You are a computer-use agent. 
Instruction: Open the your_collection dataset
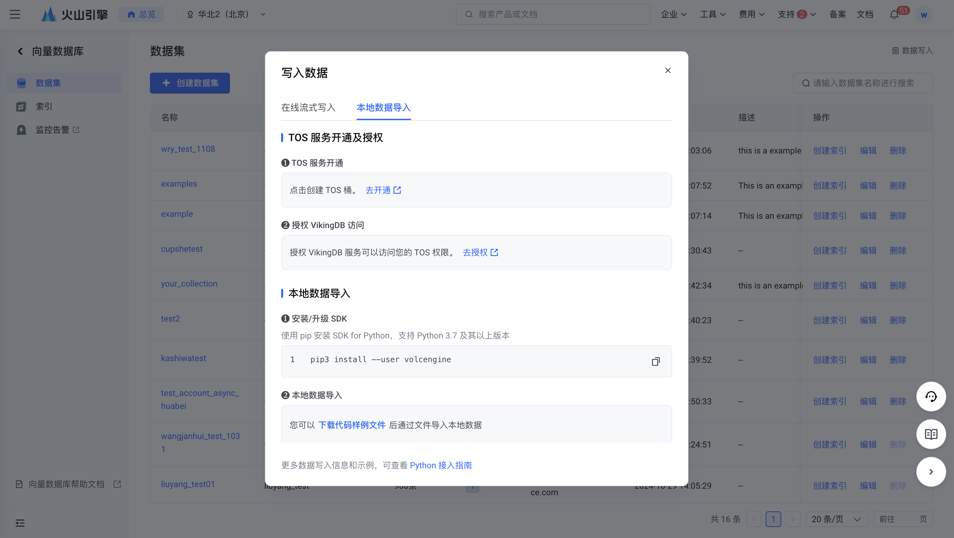pyautogui.click(x=189, y=283)
